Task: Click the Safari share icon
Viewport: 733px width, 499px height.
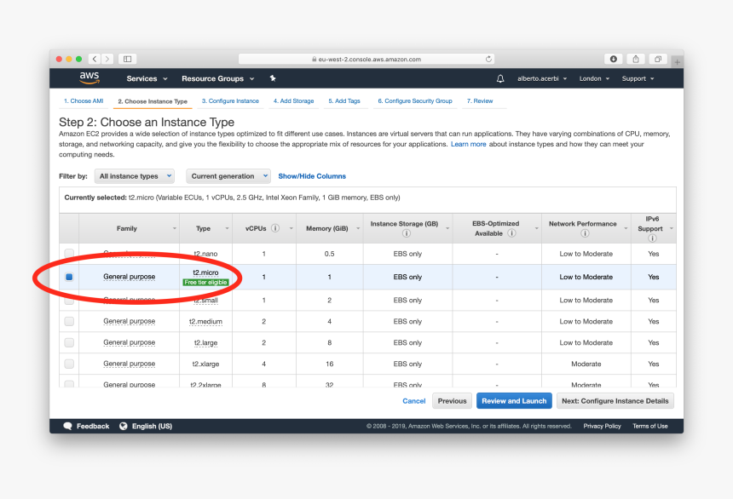Action: click(x=636, y=59)
